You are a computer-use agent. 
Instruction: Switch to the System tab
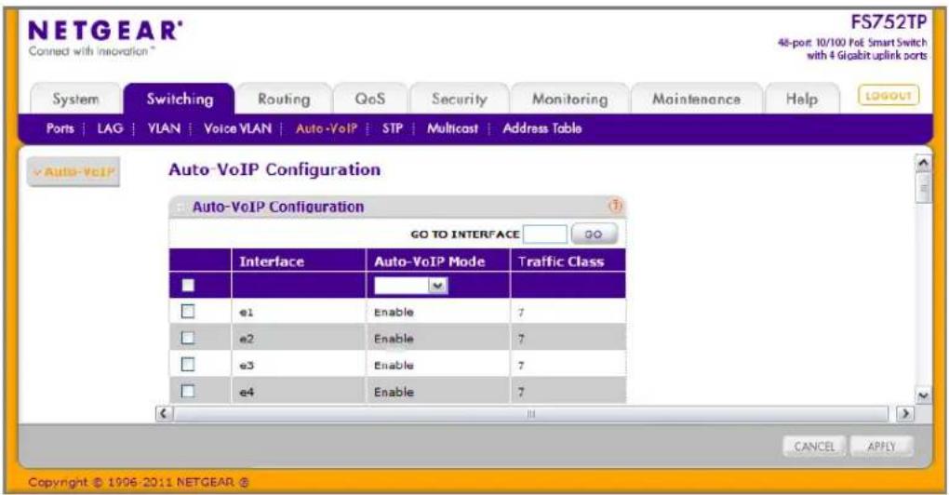point(75,99)
